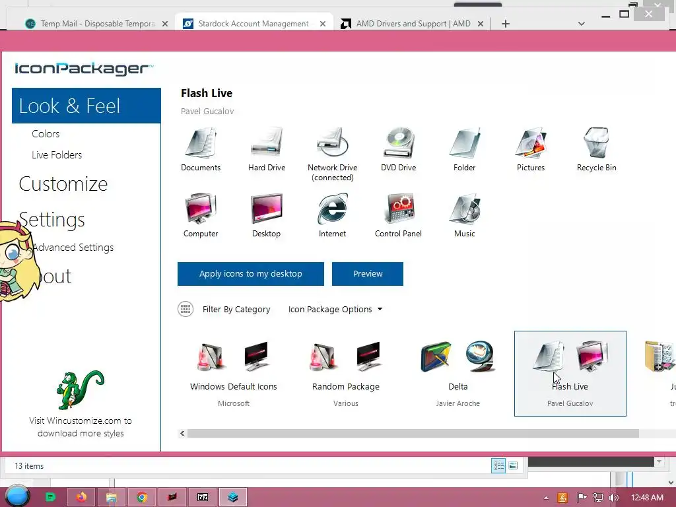
Task: Click the left arrow of package scrollbar
Action: coord(182,433)
